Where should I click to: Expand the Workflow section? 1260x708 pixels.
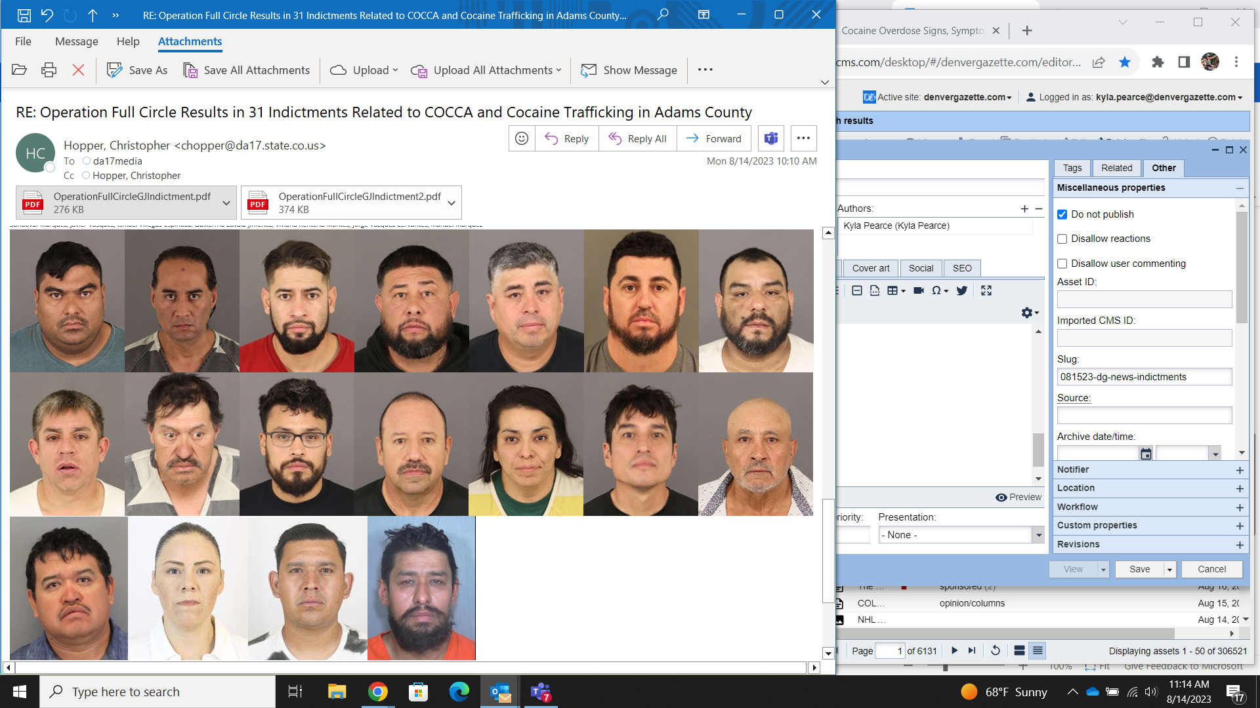1240,507
